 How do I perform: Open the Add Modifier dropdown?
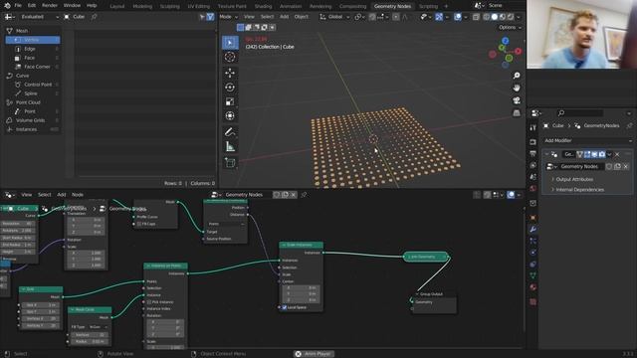coord(587,140)
